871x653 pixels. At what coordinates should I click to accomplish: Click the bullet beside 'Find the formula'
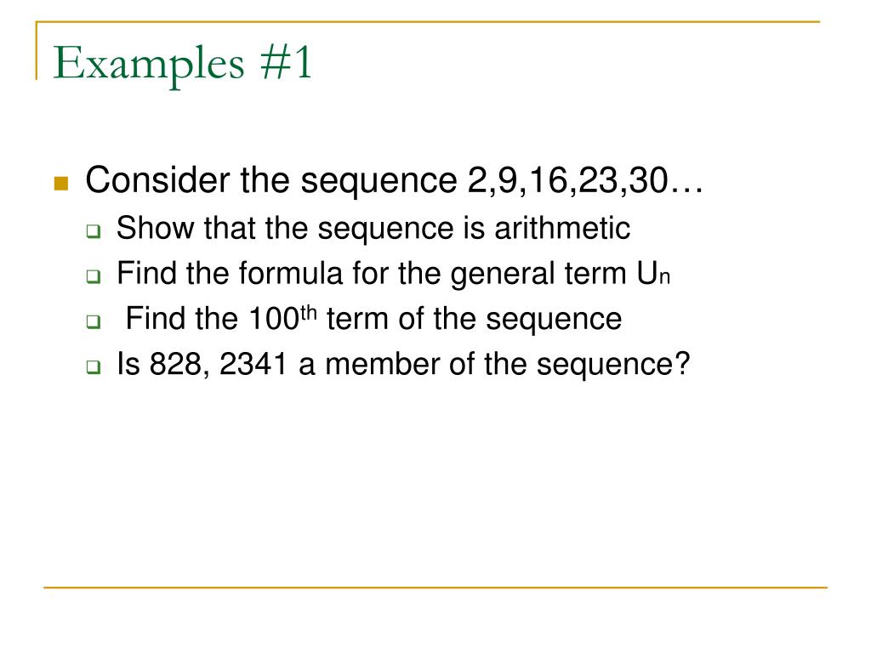pyautogui.click(x=94, y=276)
